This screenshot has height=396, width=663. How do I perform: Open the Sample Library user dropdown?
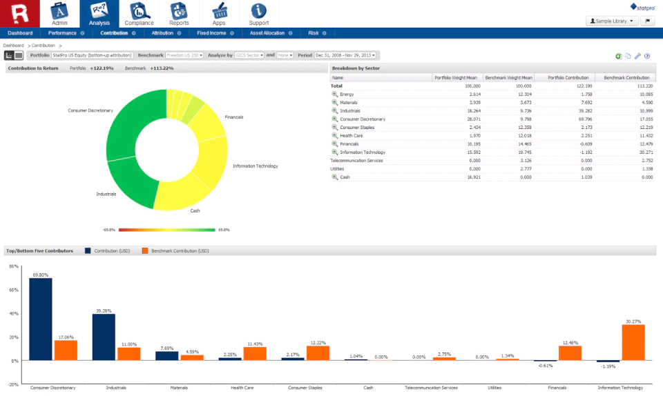(611, 21)
